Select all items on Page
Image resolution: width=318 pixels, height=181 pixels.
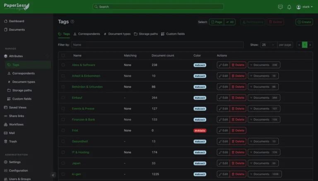click(217, 22)
